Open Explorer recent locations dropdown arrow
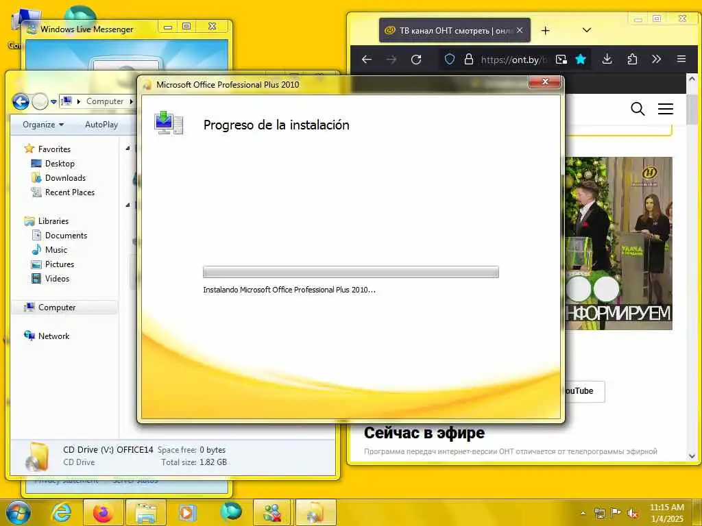The image size is (702, 526). tap(53, 102)
